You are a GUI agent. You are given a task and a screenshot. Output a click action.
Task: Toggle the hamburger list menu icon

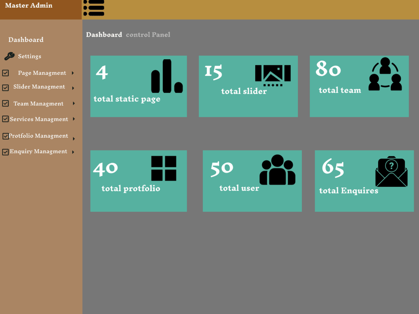[94, 8]
